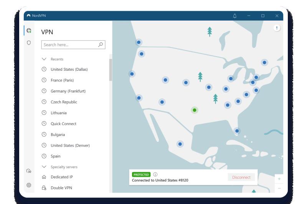Viewport: 307px width, 204px height.
Task: Open Double VPN specialty server
Action: 61,188
